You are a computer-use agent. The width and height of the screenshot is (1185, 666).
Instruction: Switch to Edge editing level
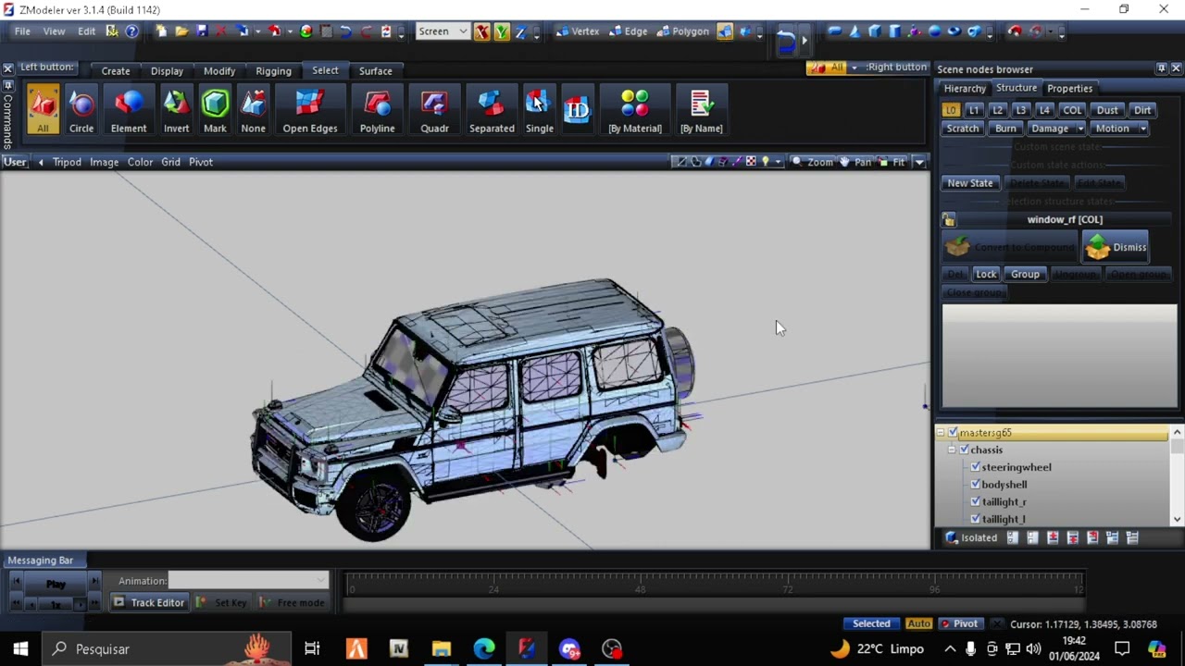pos(627,31)
